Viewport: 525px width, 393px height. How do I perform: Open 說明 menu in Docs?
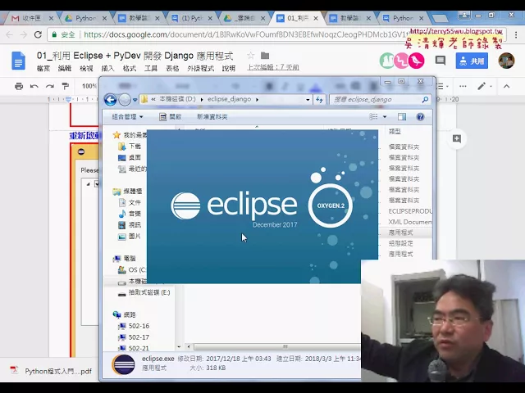coord(229,68)
